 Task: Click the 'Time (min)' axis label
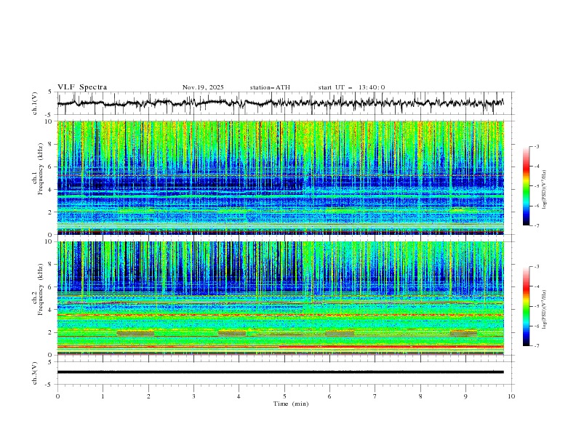(x=291, y=404)
